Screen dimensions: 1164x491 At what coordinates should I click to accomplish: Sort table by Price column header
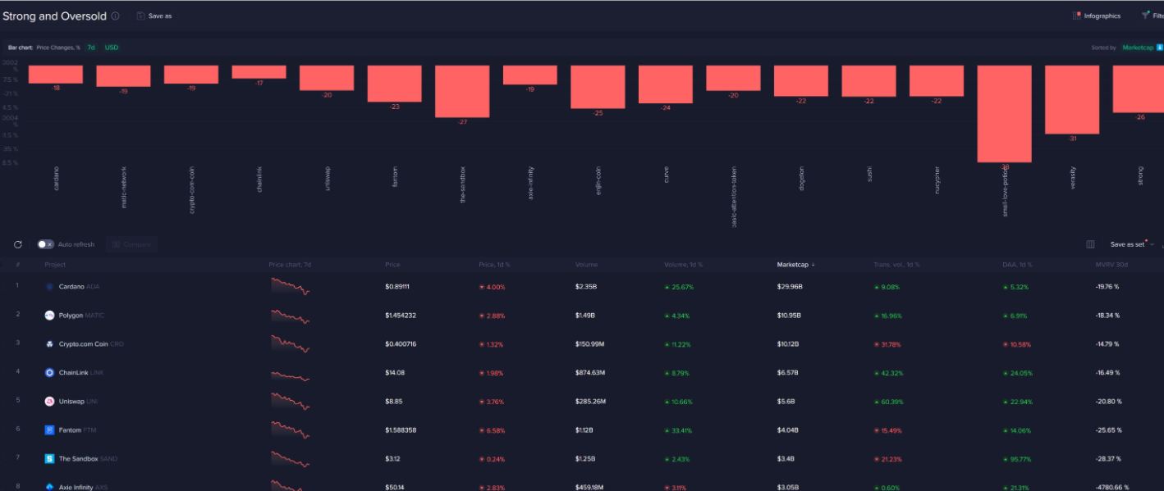click(392, 265)
